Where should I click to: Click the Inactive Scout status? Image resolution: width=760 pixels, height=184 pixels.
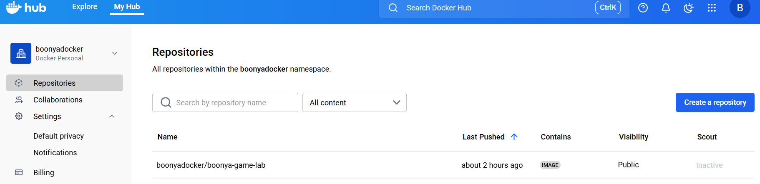(709, 165)
